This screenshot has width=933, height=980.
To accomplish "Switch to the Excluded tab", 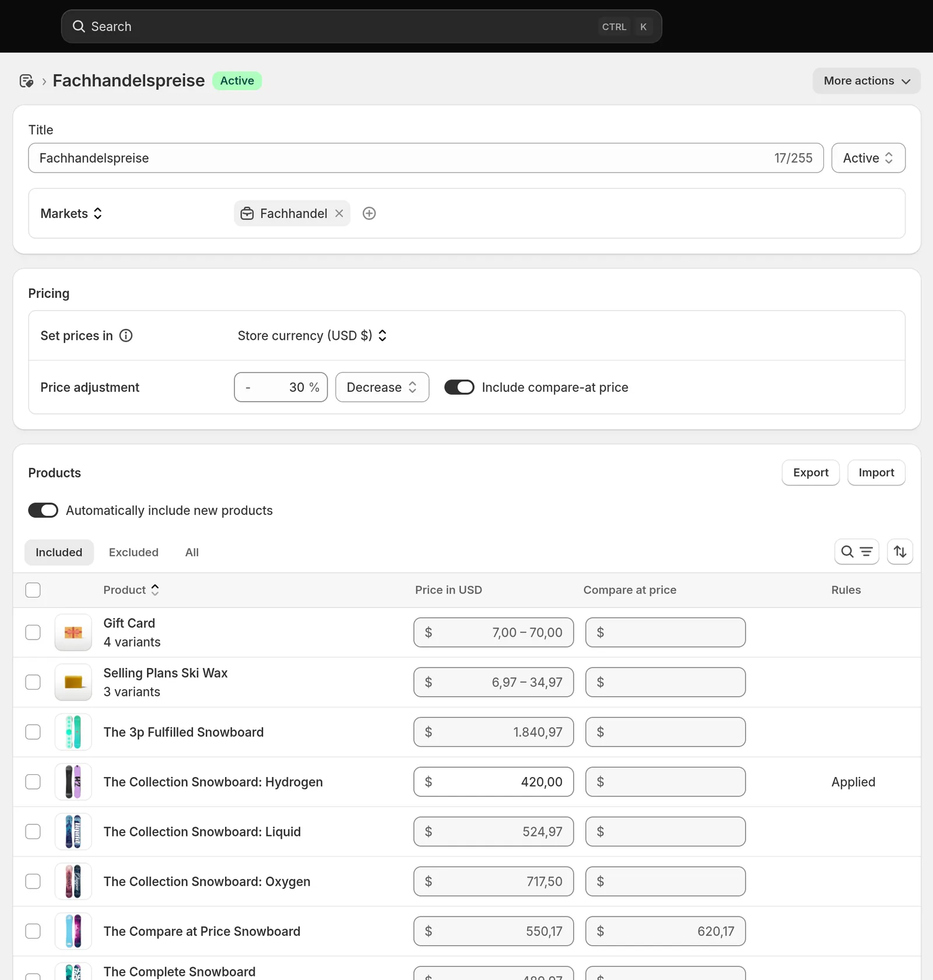I will point(134,552).
